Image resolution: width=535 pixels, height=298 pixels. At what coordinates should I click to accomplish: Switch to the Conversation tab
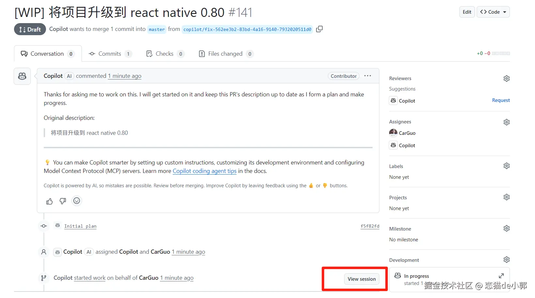(48, 54)
